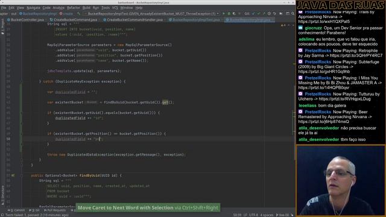Click the throw new DuplicatedDataException line
Viewport: 386px width, 217px height.
(116, 155)
